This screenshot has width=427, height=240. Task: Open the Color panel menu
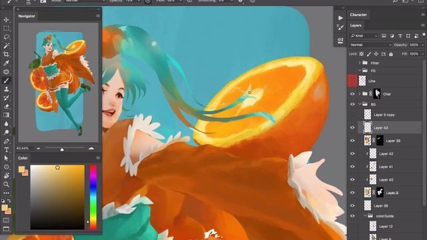click(98, 158)
